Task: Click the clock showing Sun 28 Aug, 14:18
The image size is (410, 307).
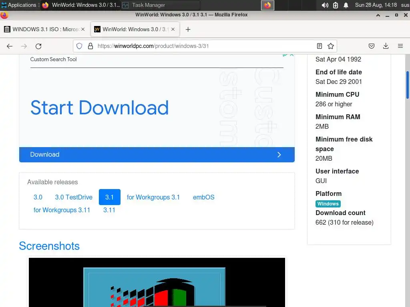Action: [376, 5]
